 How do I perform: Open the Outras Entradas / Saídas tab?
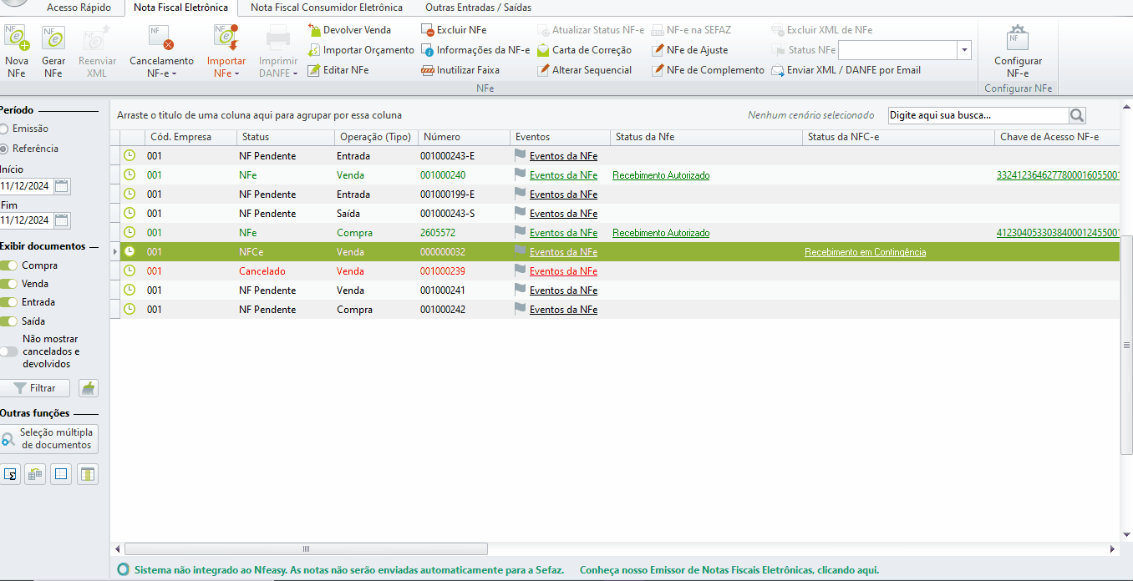click(478, 8)
